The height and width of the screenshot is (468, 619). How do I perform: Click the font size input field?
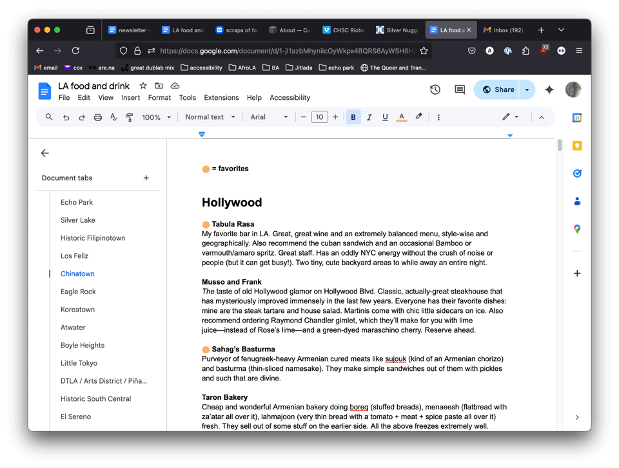click(x=319, y=117)
